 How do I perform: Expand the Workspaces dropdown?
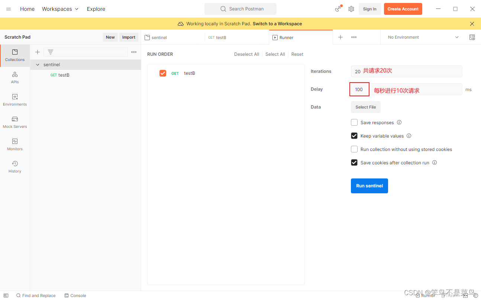(x=60, y=9)
